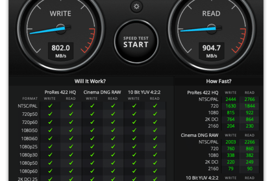Click ProRes NTSC/PAL write value 2444
This screenshot has width=272, height=181.
pos(231,99)
